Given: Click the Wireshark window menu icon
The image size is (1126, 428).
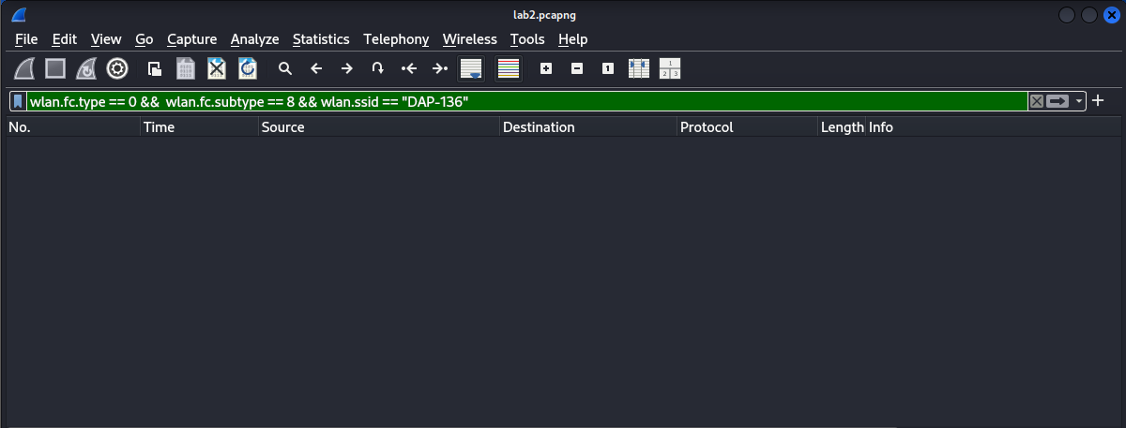Looking at the screenshot, I should [17, 14].
